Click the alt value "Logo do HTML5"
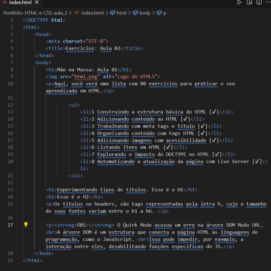The height and width of the screenshot is (271, 271). click(136, 77)
